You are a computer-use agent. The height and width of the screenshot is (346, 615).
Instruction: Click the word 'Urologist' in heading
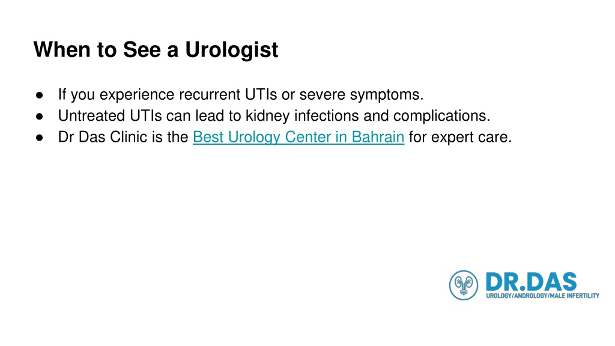[x=231, y=49]
